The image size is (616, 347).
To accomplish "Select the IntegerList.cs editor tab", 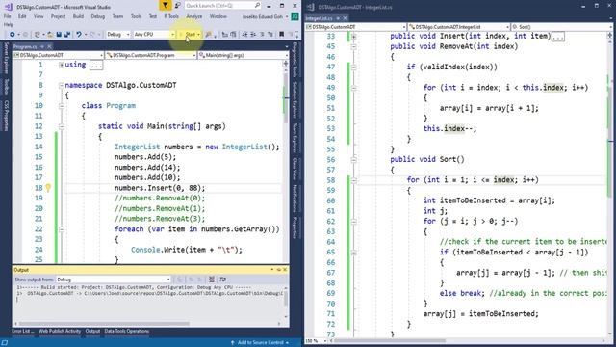I will click(x=319, y=18).
